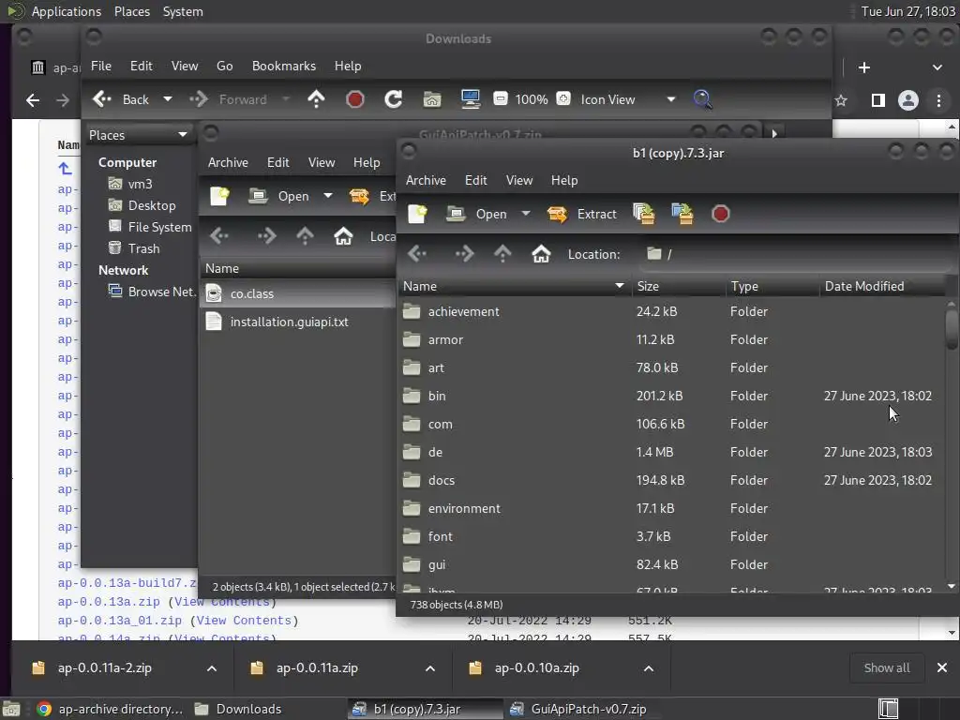
Task: Switch to ap-archive directory browser task
Action: [x=111, y=709]
